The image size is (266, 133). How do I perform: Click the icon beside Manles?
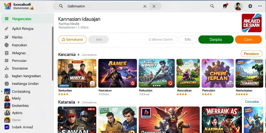coord(6,37)
